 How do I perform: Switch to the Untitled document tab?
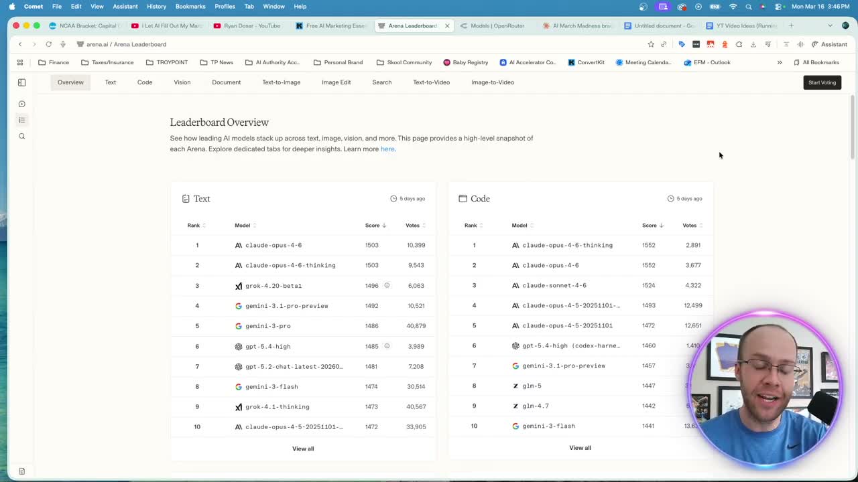point(660,25)
